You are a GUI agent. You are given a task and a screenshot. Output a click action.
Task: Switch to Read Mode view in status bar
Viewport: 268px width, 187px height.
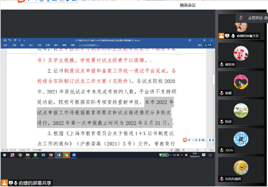[172, 150]
